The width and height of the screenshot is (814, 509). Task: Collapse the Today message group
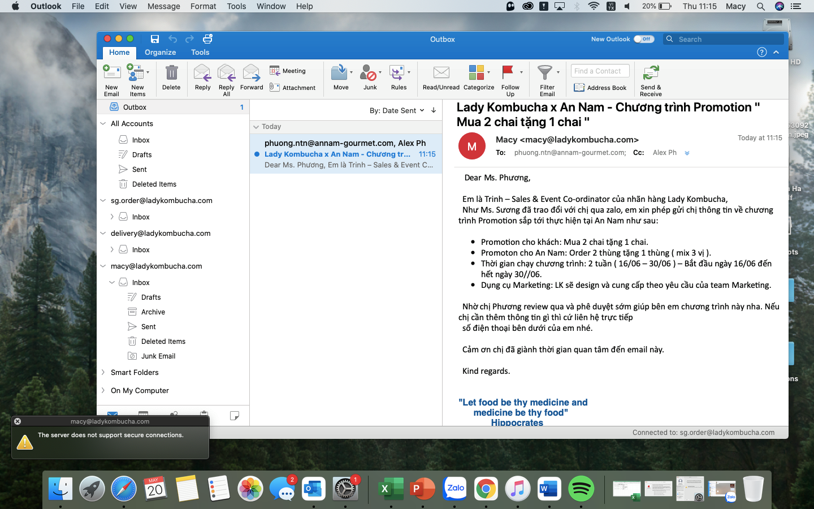pyautogui.click(x=256, y=127)
